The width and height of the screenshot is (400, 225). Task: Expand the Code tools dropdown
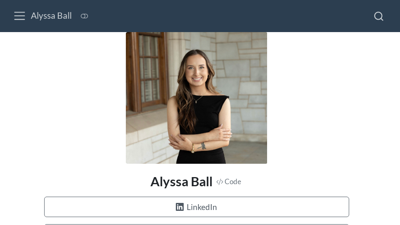coord(229,182)
